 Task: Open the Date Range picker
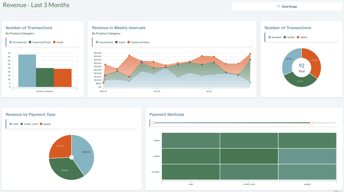pos(287,6)
